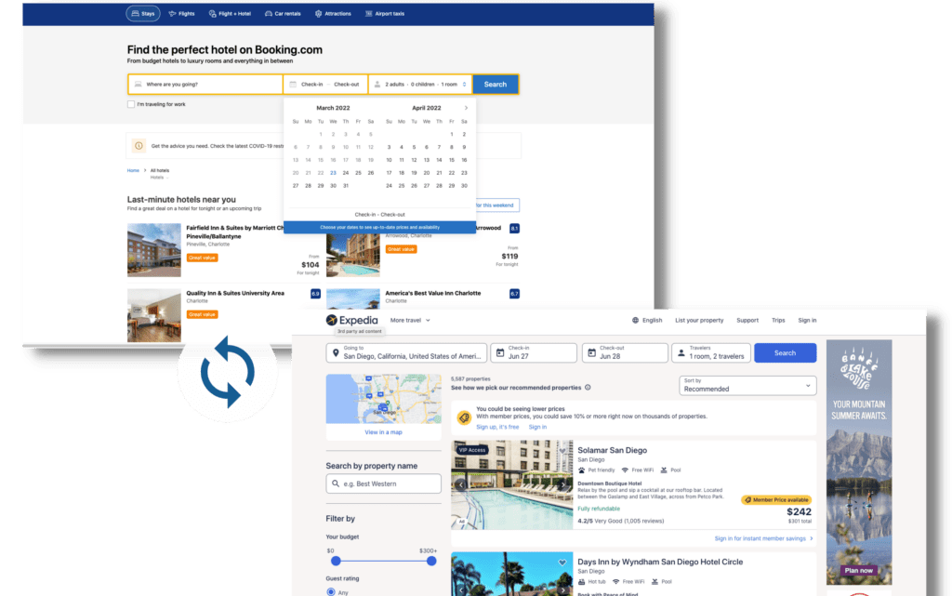The width and height of the screenshot is (952, 596).
Task: Click the Travelers person icon
Action: tap(681, 352)
